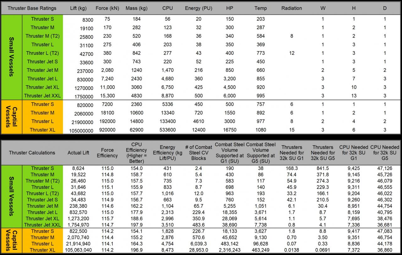Screen dimensions: 402x255
Task: Click the "Thruster Base Ratings" header cell
Action: [x=32, y=8]
